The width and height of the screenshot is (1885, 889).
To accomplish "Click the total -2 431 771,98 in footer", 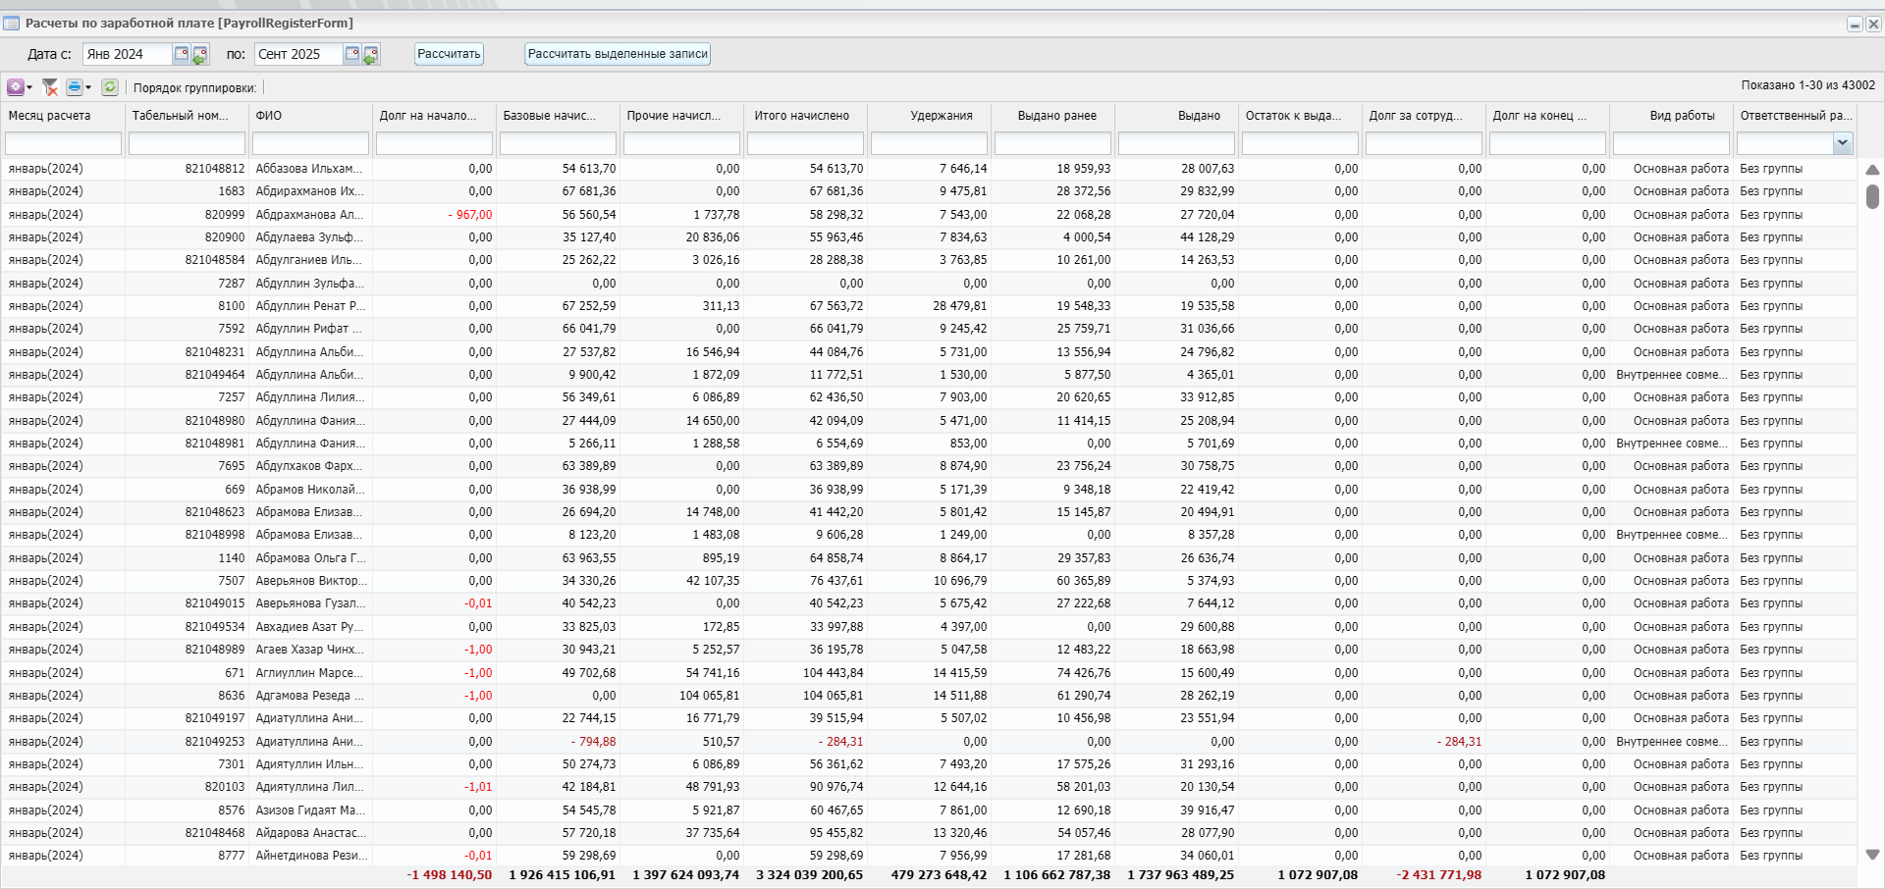I will pos(1438,875).
